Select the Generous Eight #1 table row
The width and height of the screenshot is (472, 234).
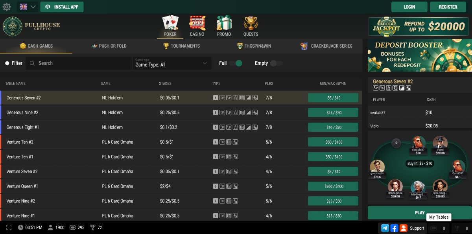pos(181,127)
